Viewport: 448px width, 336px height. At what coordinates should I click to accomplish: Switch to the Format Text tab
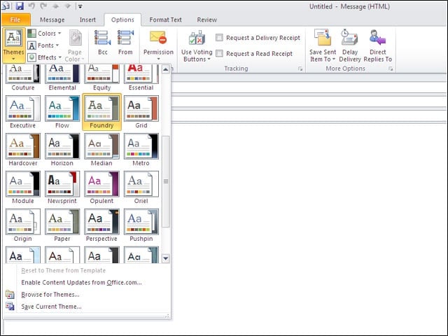tap(165, 20)
